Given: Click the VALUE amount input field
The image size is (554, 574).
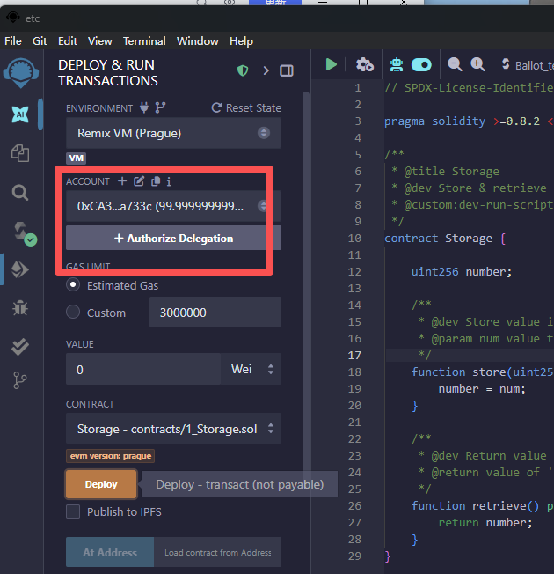Looking at the screenshot, I should (x=143, y=369).
